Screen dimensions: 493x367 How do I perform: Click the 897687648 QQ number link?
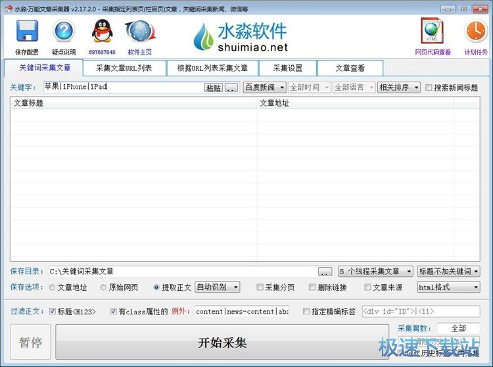click(102, 52)
